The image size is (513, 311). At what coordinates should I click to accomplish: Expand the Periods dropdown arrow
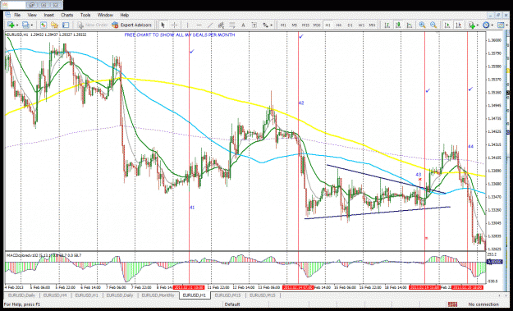(492, 25)
